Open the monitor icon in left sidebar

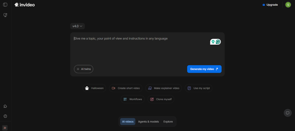(5, 15)
